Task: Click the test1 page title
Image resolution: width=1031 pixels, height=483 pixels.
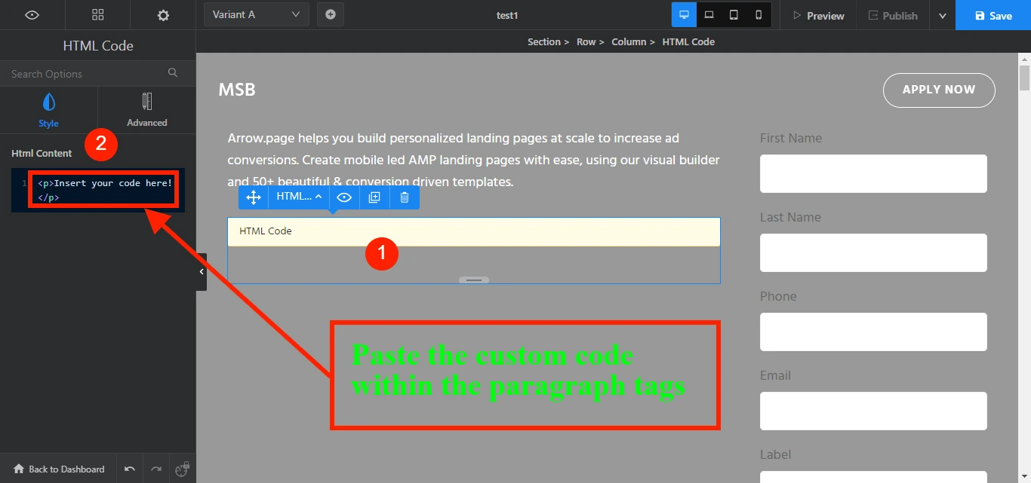Action: [506, 15]
